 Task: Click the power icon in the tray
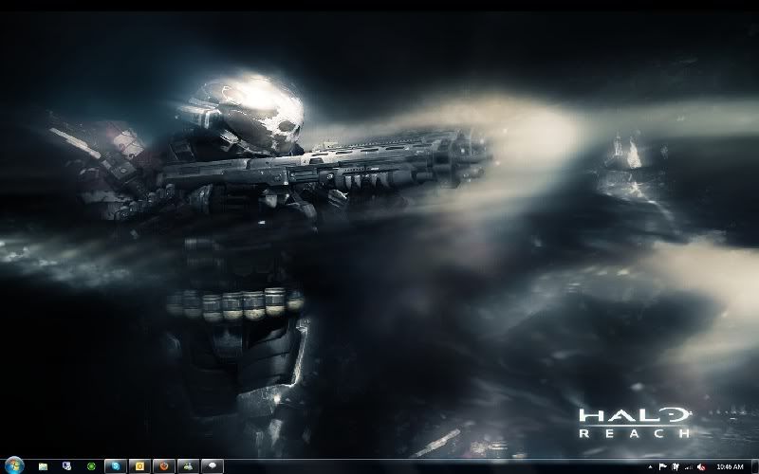click(675, 466)
